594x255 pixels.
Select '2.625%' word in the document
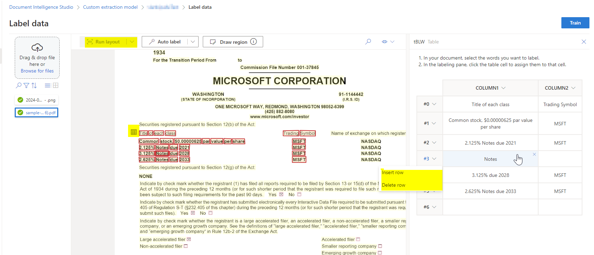pyautogui.click(x=147, y=160)
